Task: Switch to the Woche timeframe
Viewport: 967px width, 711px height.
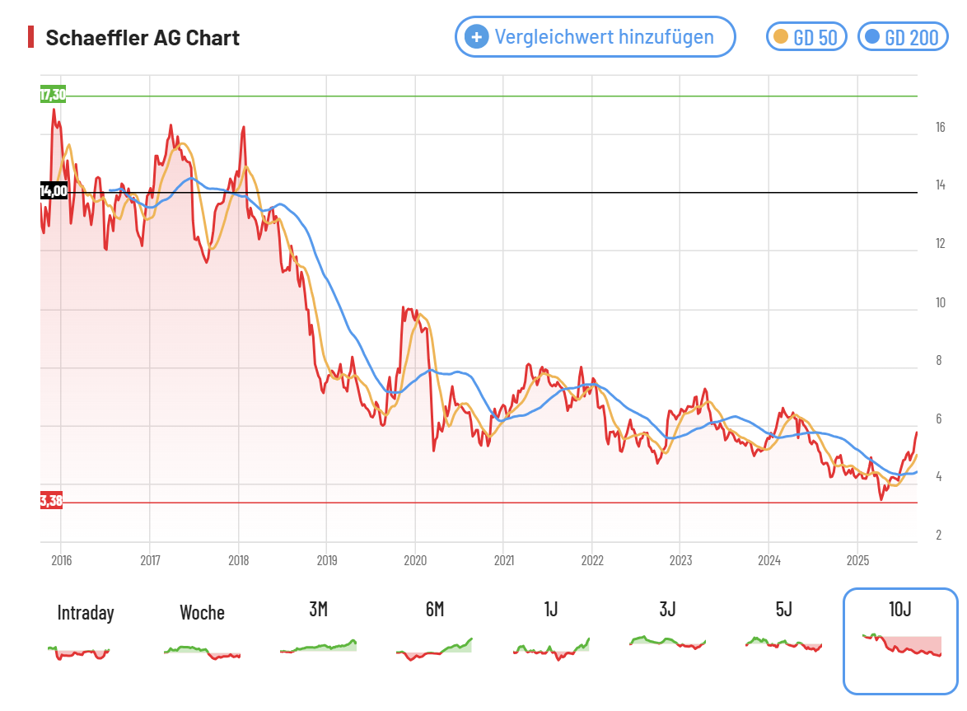Action: click(203, 613)
